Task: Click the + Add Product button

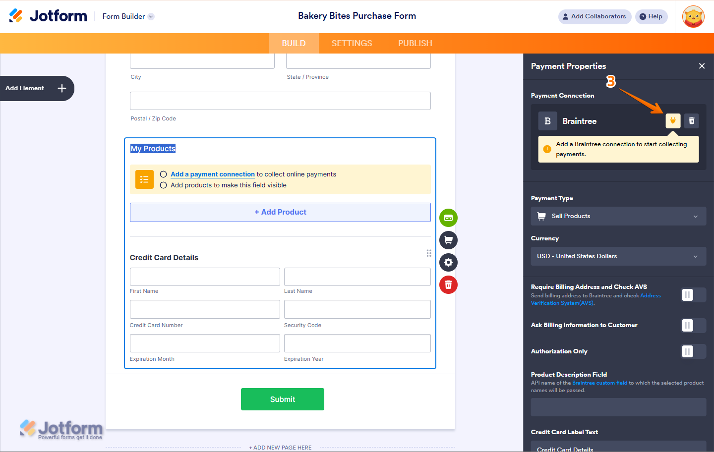Action: coord(280,212)
